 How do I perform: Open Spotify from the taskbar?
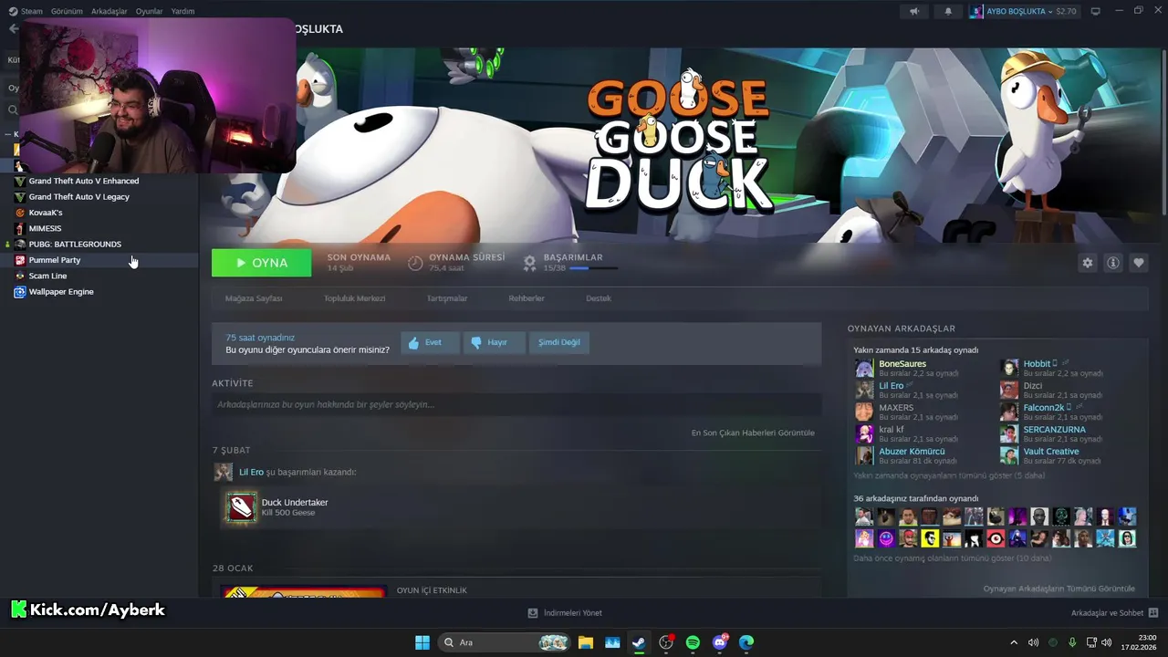693,642
